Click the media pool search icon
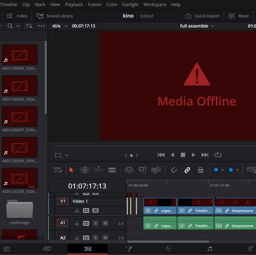 pos(10,26)
